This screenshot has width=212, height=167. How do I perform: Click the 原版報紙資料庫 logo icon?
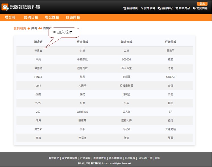(x=5, y=7)
